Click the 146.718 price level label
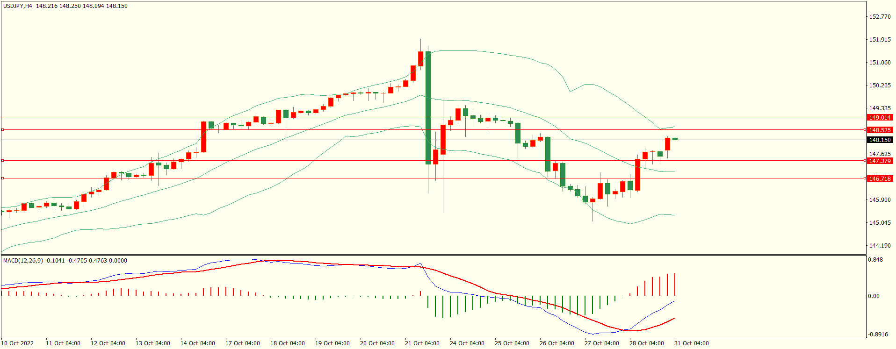The image size is (896, 349). click(880, 179)
